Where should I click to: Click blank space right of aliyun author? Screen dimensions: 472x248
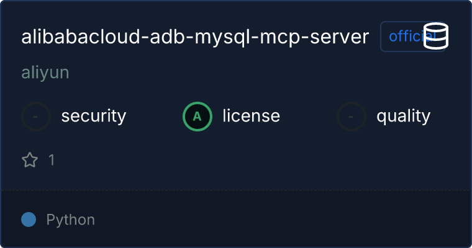coord(248,73)
